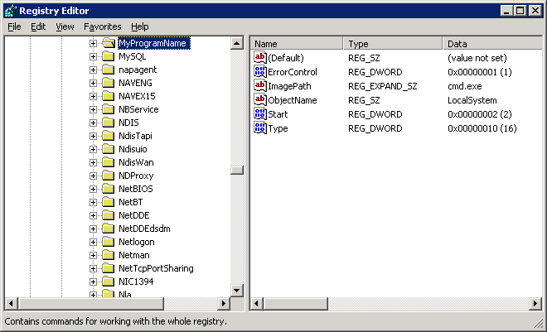Expand the Netlogon key node
Screen dimensions: 547x332
pos(93,242)
